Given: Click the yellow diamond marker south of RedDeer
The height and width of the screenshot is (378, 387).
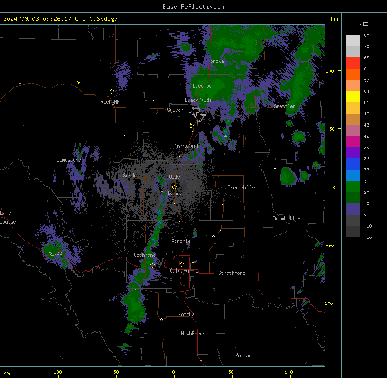Looking at the screenshot, I should (x=191, y=126).
